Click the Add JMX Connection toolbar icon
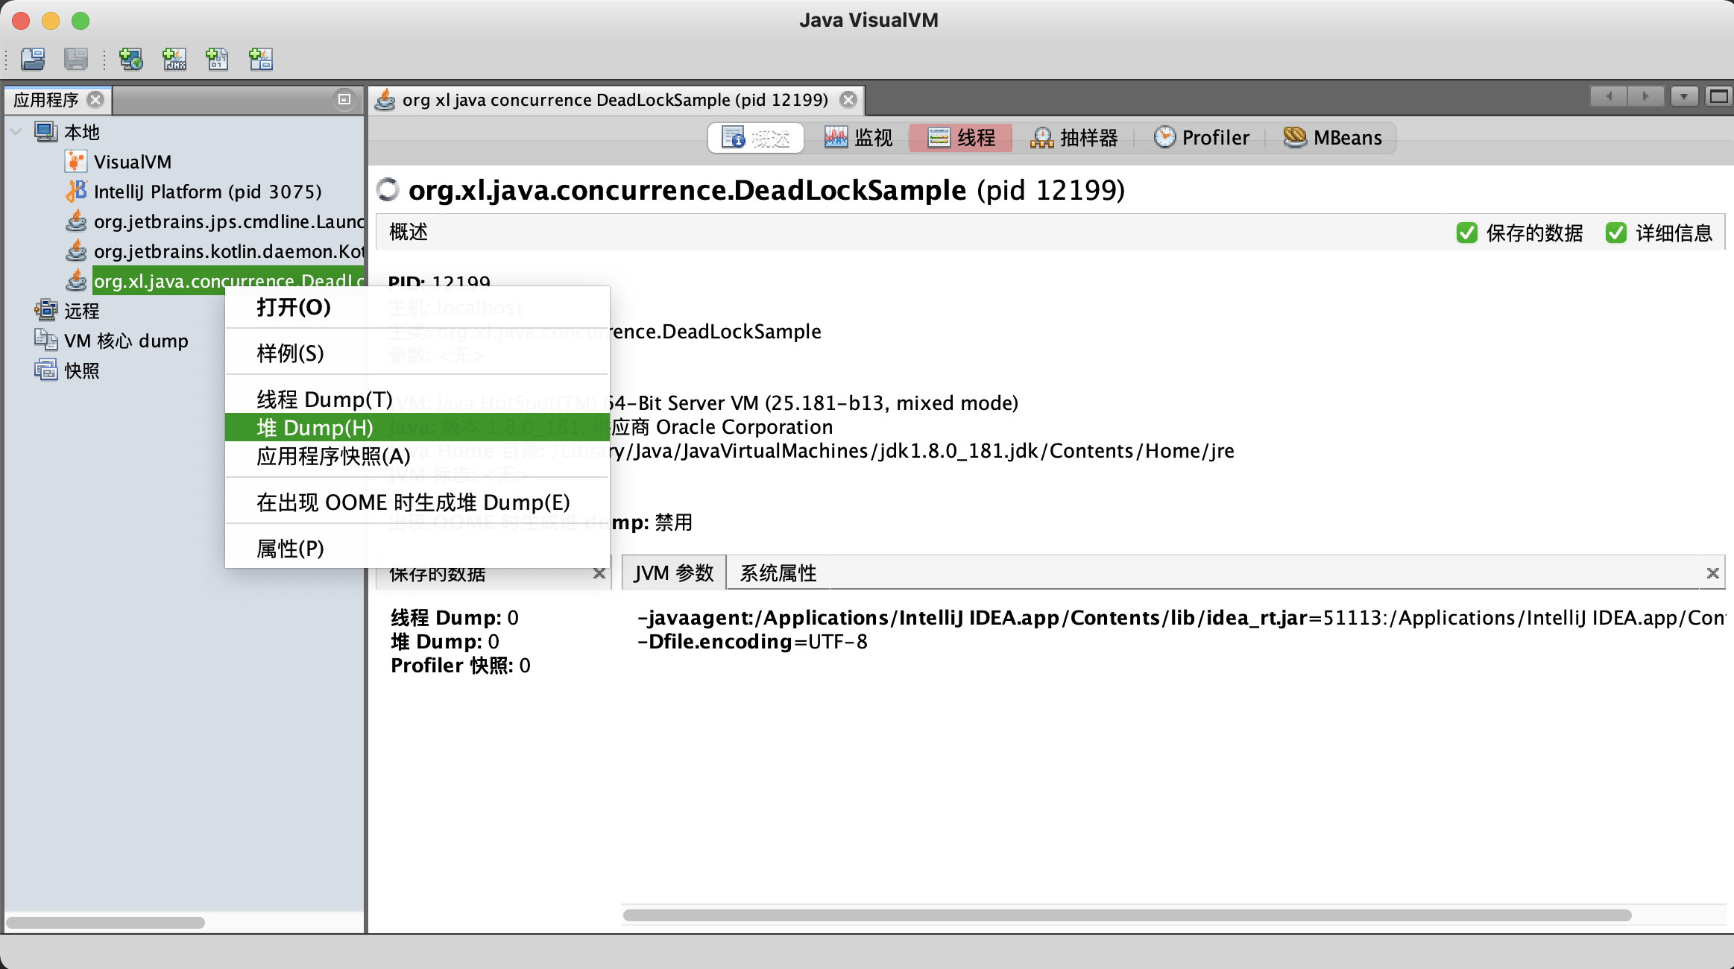The height and width of the screenshot is (969, 1734). (174, 58)
